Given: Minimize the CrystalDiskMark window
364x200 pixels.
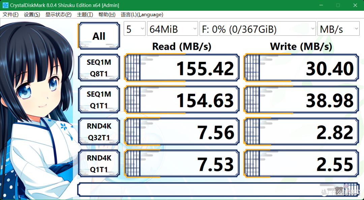Looking at the screenshot, I should [321, 5].
